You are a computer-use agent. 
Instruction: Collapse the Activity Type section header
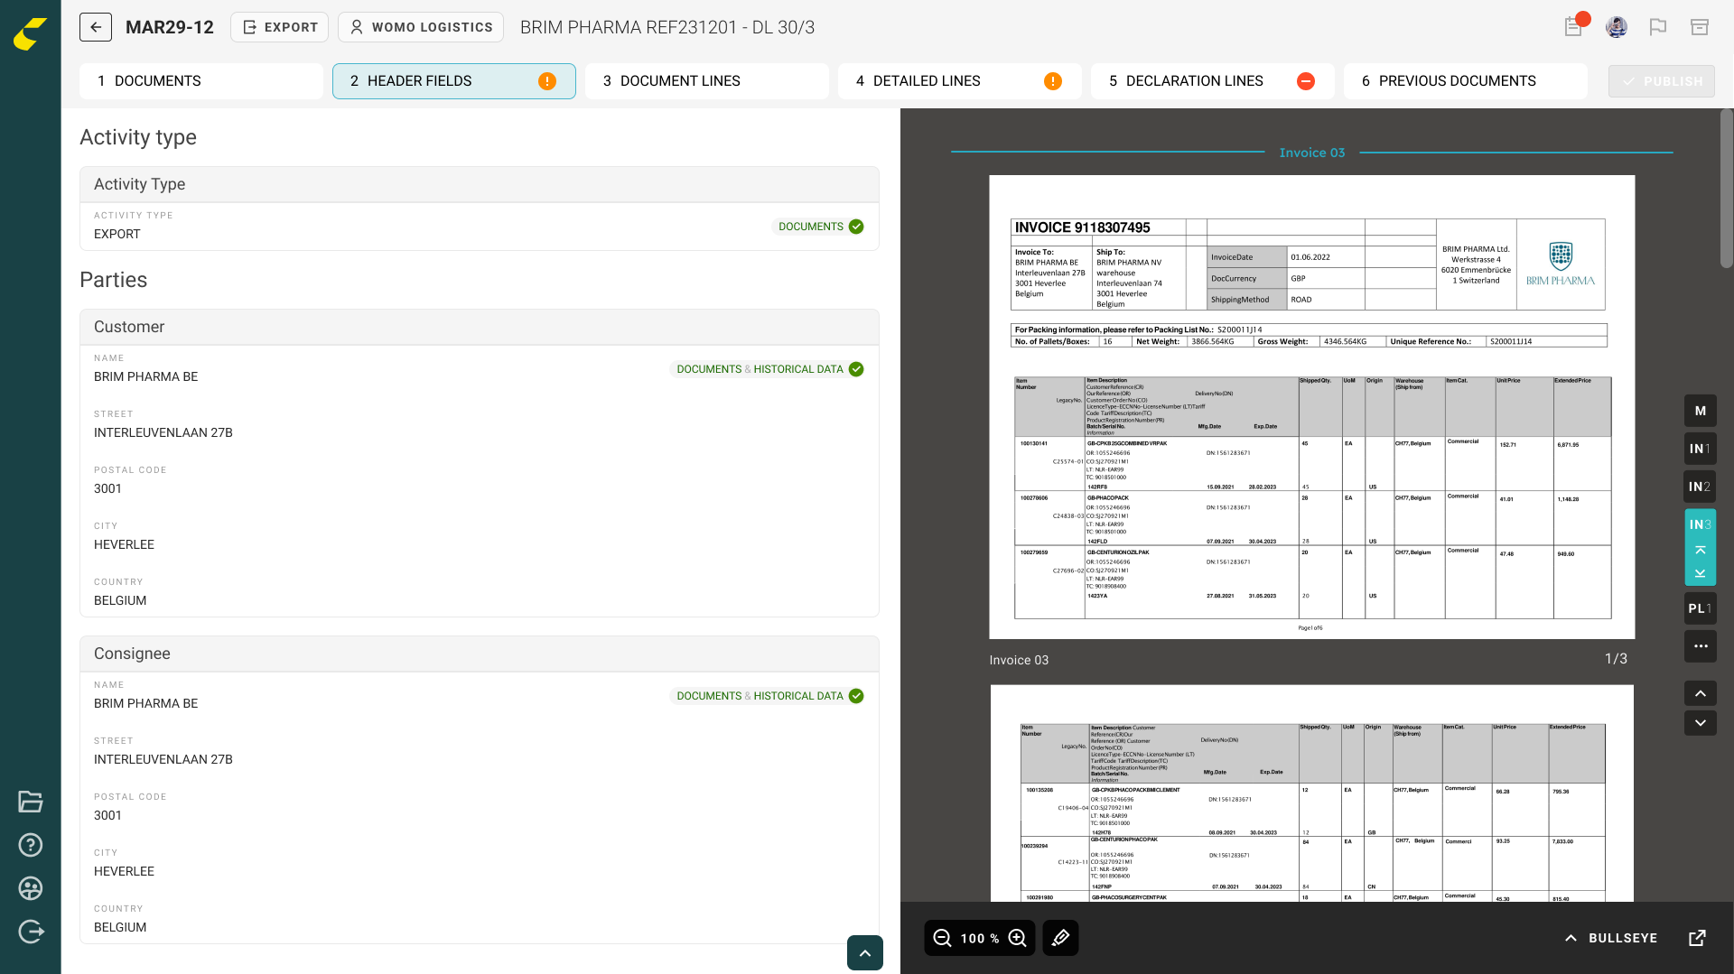point(480,184)
